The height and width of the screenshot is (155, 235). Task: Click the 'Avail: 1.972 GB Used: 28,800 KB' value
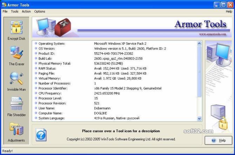coord(117,78)
